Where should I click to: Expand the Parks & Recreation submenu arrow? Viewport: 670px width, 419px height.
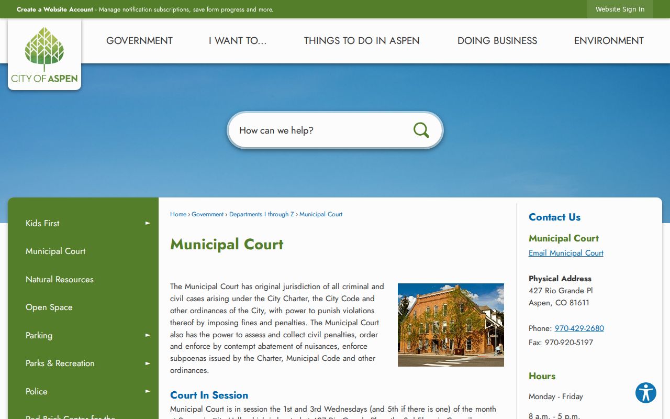(x=148, y=363)
